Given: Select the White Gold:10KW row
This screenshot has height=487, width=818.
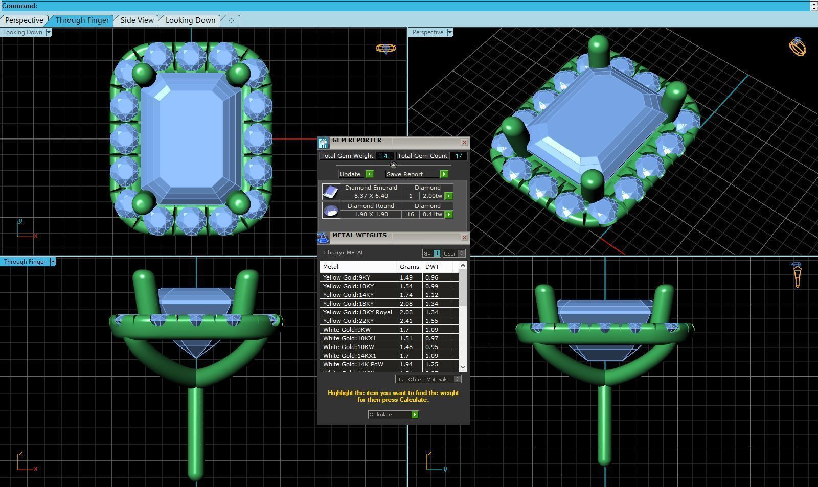Looking at the screenshot, I should click(389, 347).
